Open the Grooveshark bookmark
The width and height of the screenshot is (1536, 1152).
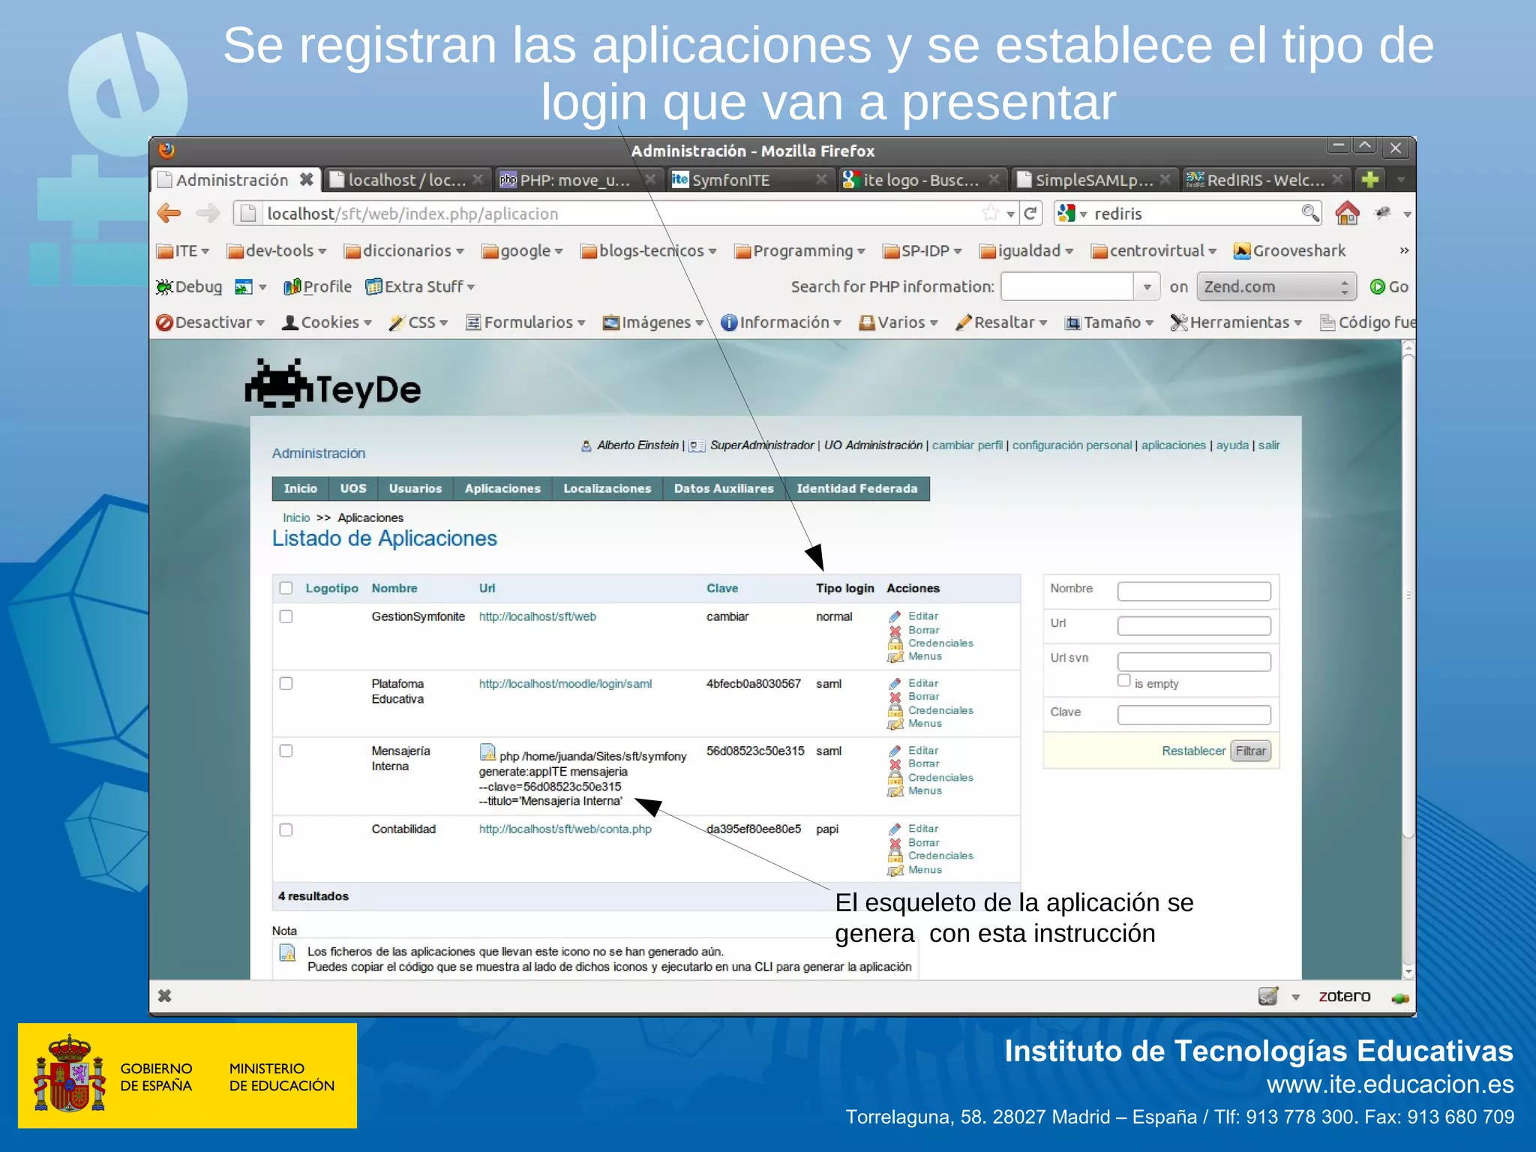coord(1289,250)
